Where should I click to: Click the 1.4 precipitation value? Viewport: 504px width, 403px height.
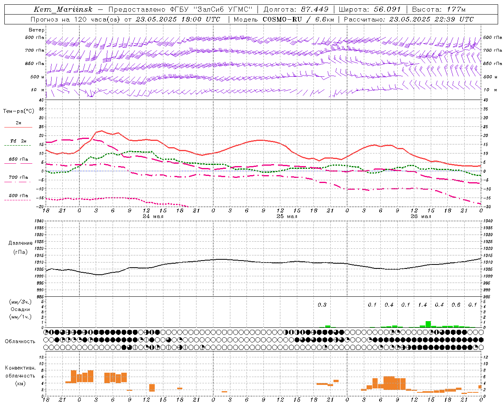[422, 305]
